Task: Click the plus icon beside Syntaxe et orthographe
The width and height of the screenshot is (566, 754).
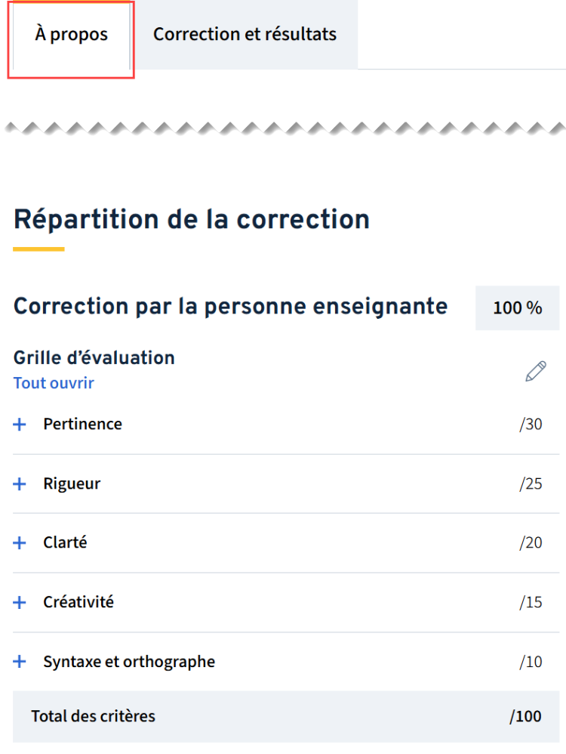Action: [20, 663]
